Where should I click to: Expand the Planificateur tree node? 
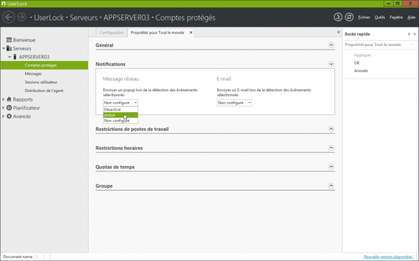point(3,108)
